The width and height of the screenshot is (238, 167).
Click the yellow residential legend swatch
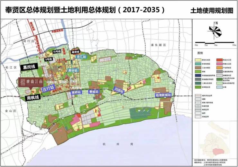(198, 60)
